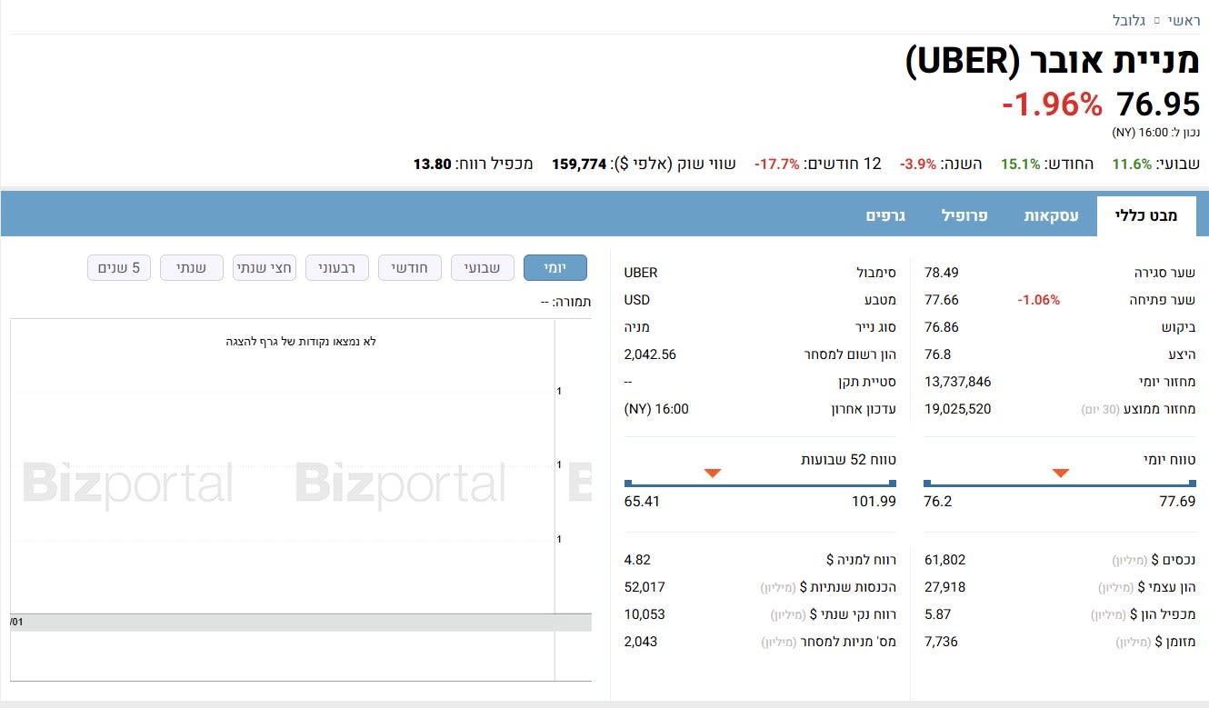Click the ביקוש value 76.86

[x=942, y=327]
